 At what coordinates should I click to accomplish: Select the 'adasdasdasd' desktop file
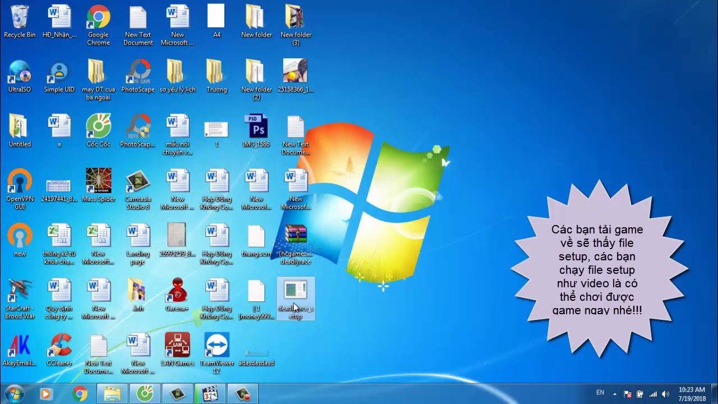pyautogui.click(x=256, y=357)
